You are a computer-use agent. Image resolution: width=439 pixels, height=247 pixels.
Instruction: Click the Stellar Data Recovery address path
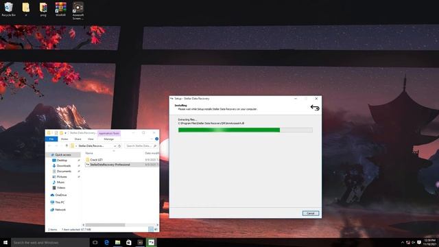pyautogui.click(x=91, y=146)
